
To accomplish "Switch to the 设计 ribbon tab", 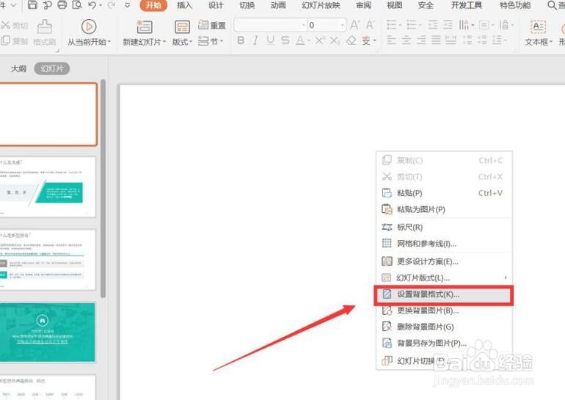I will coord(216,5).
